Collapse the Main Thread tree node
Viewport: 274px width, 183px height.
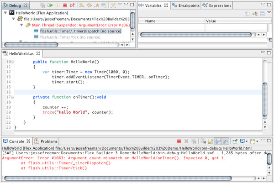click(x=21, y=25)
